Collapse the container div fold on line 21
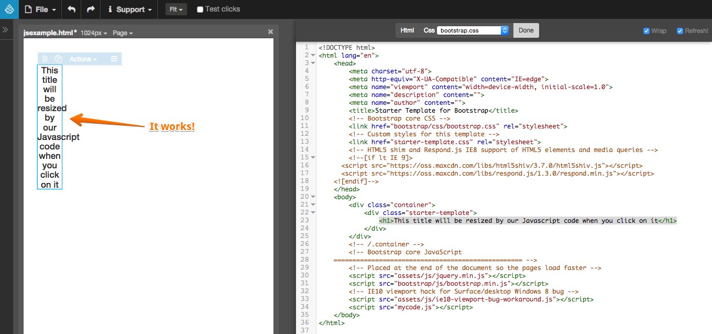 pyautogui.click(x=313, y=205)
